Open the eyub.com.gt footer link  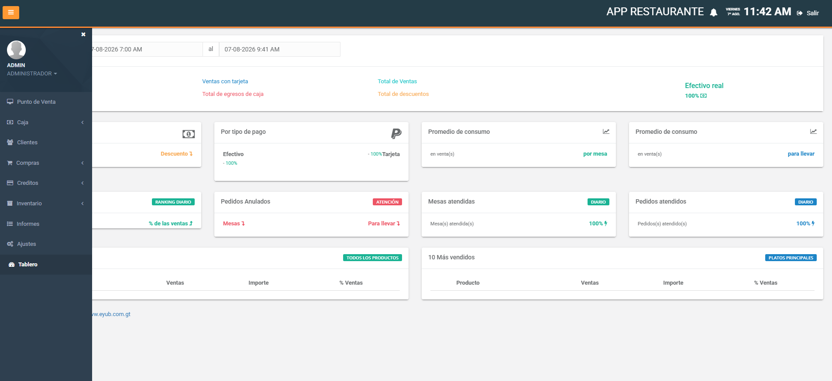[111, 314]
